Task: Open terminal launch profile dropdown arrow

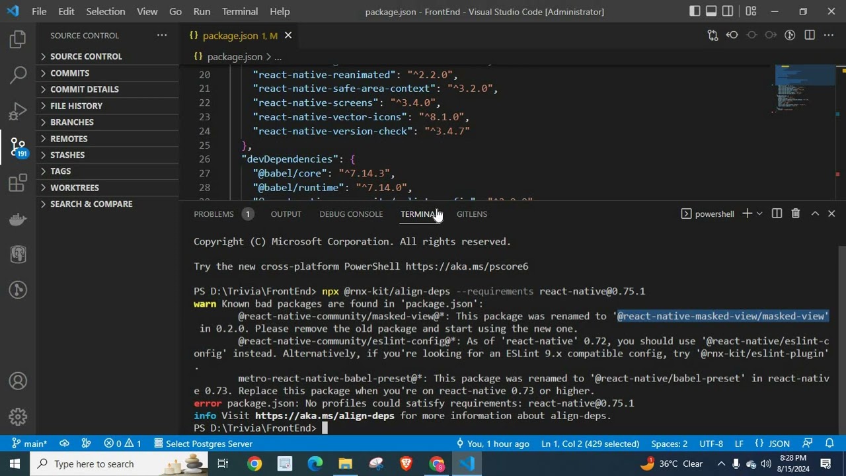Action: [759, 214]
